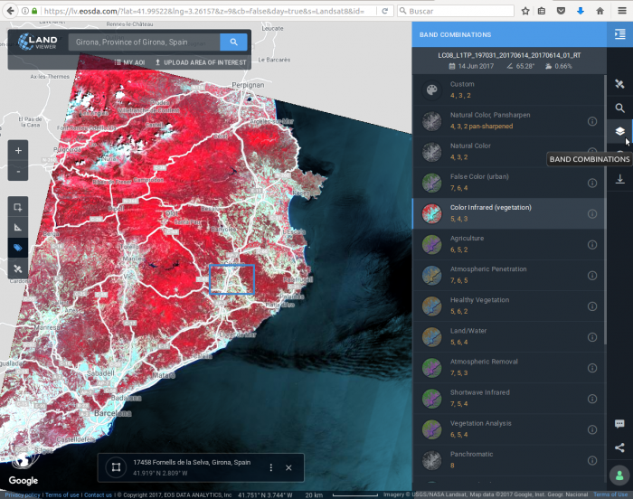Image resolution: width=633 pixels, height=499 pixels.
Task: Click the Buscar browser search box
Action: (x=456, y=11)
